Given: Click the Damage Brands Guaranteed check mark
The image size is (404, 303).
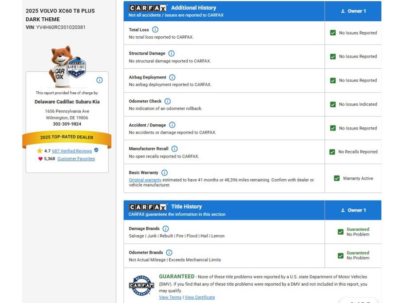Looking at the screenshot, I should click(x=341, y=232).
